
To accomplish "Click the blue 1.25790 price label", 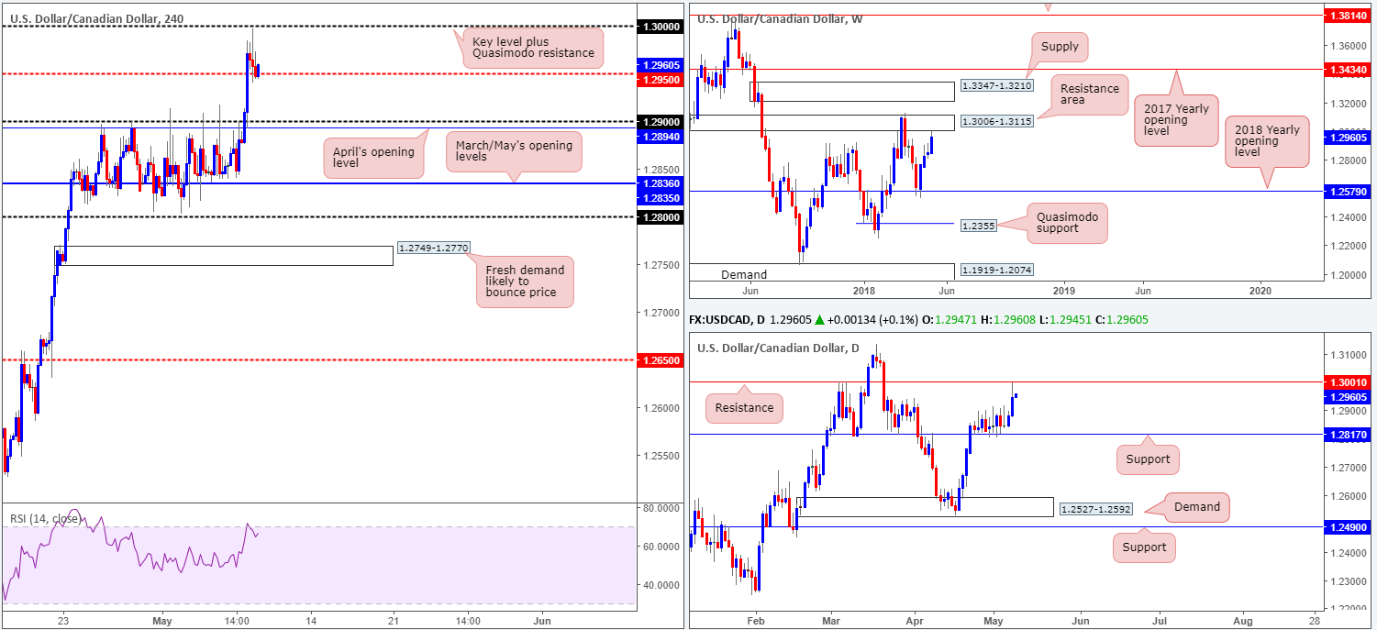I will 1349,191.
